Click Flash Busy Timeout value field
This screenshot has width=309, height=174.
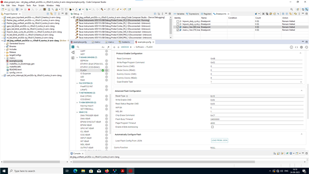[256, 119]
